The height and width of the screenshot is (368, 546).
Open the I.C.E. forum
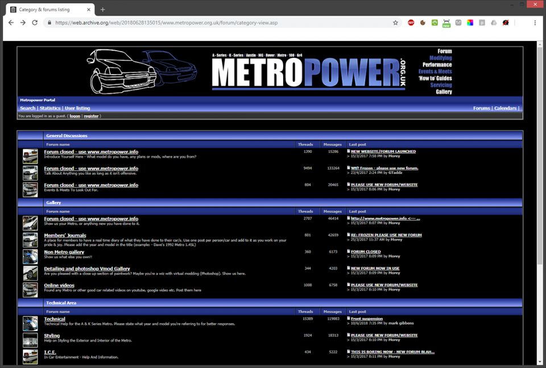click(50, 352)
